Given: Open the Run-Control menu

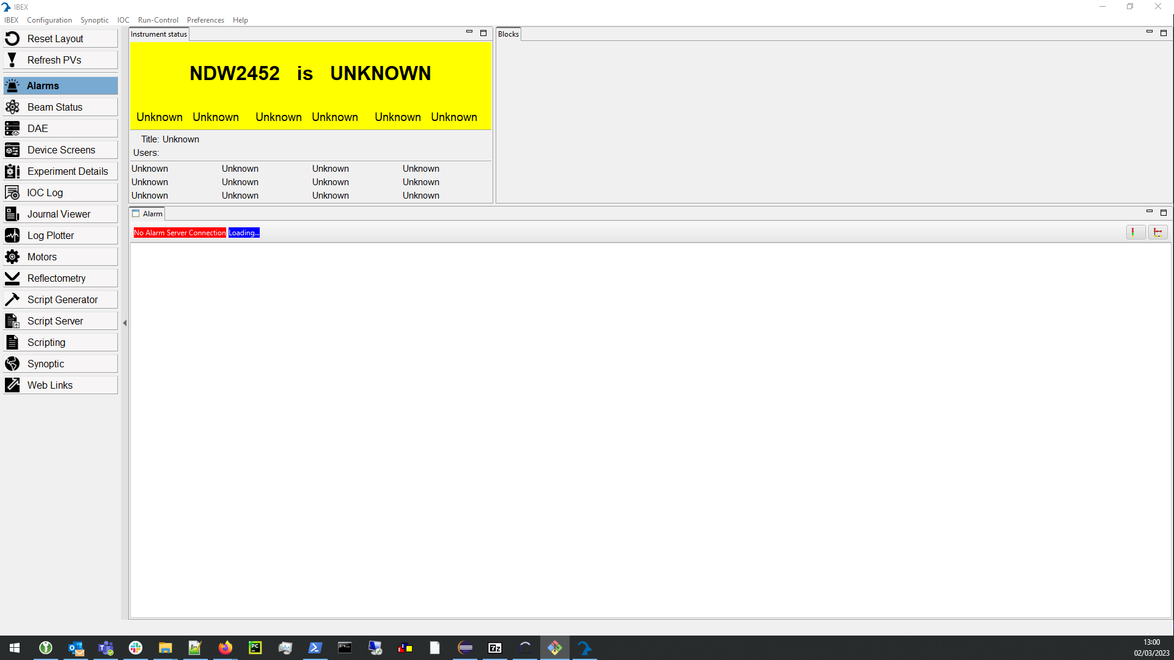Looking at the screenshot, I should coord(158,20).
